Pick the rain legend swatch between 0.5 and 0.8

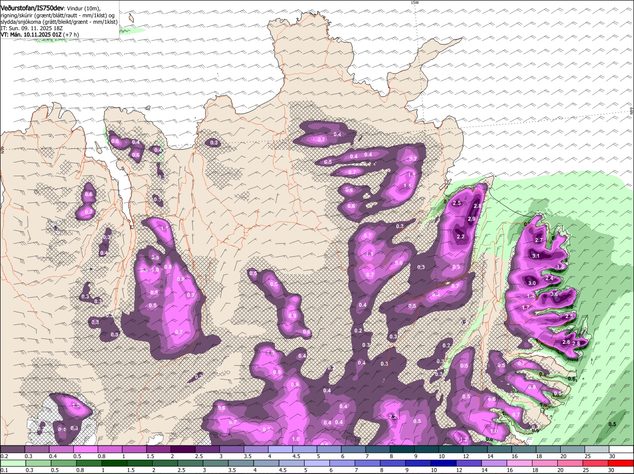click(65, 463)
